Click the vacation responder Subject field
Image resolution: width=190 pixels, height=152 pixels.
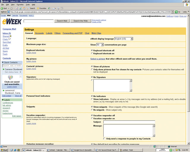pos(129,122)
